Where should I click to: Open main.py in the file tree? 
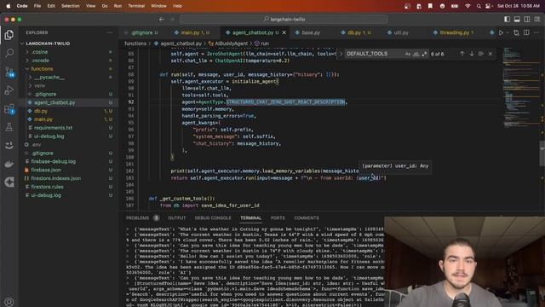click(x=69, y=119)
